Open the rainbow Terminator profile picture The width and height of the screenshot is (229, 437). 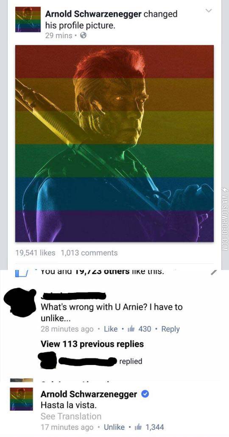[x=114, y=143]
